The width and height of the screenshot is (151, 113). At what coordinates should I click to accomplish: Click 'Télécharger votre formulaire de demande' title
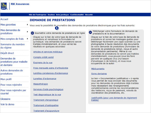click(115, 32)
